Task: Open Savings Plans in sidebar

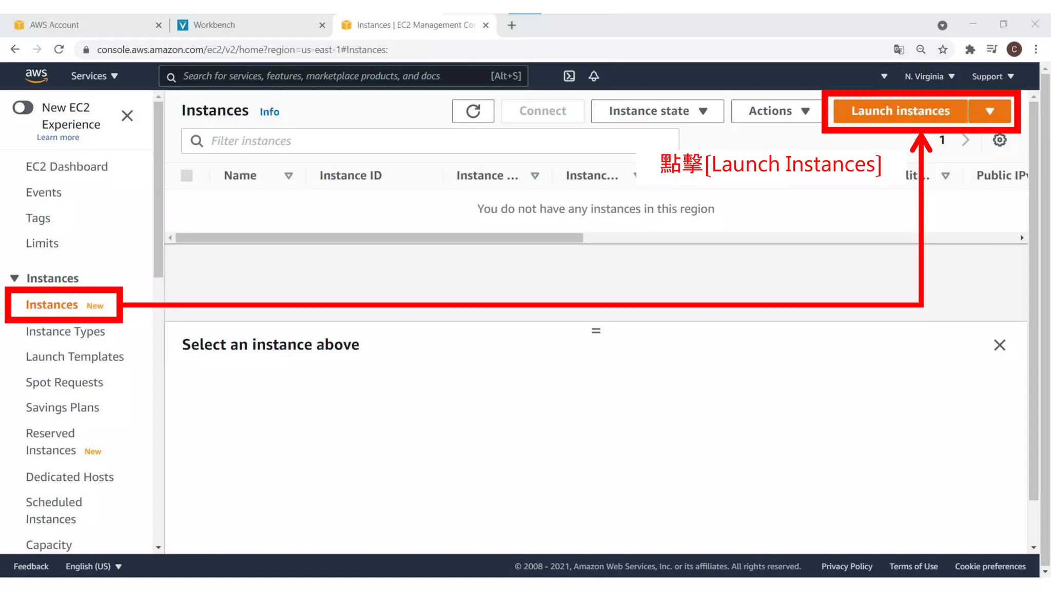Action: click(62, 407)
